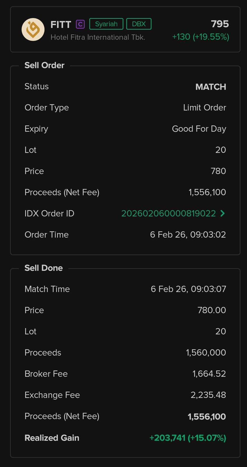Tap the Syariah tag badge
247x467 pixels.
click(106, 24)
